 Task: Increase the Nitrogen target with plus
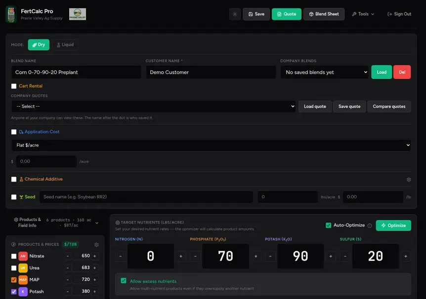tap(181, 257)
